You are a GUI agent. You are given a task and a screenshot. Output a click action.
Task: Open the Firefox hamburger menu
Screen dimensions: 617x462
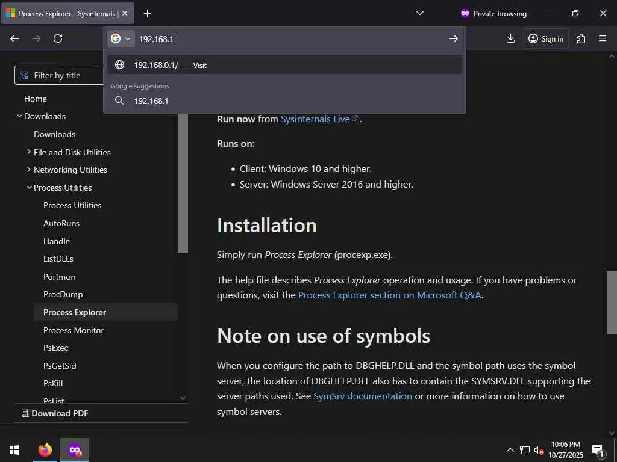tap(603, 38)
